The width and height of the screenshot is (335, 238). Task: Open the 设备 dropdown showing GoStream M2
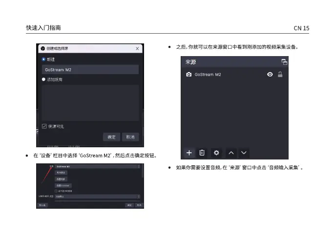(x=98, y=167)
